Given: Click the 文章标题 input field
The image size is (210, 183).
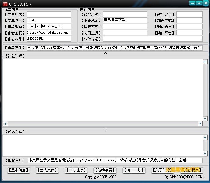Looking at the screenshot, I should [x=49, y=14].
